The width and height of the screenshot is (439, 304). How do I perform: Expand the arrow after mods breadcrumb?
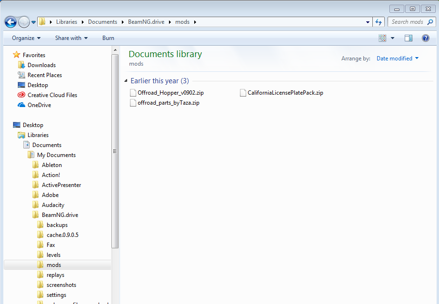(195, 22)
